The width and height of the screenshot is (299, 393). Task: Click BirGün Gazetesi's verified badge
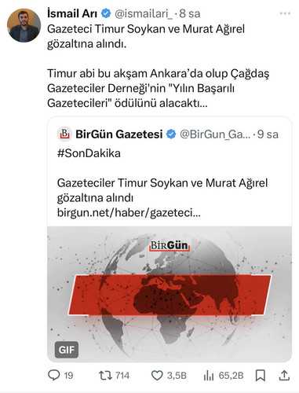pyautogui.click(x=171, y=134)
